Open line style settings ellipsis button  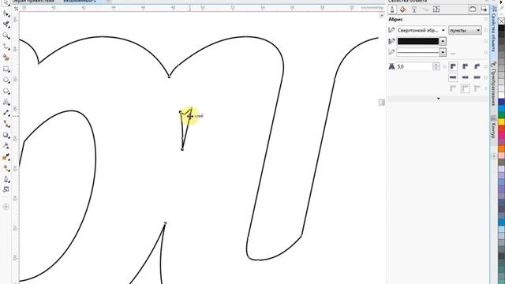point(453,53)
